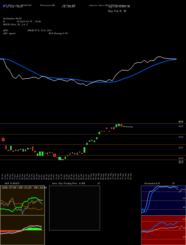This screenshot has height=245, width=186.
Task: Click the first red candlestick near 24.23
Action: coord(3,139)
